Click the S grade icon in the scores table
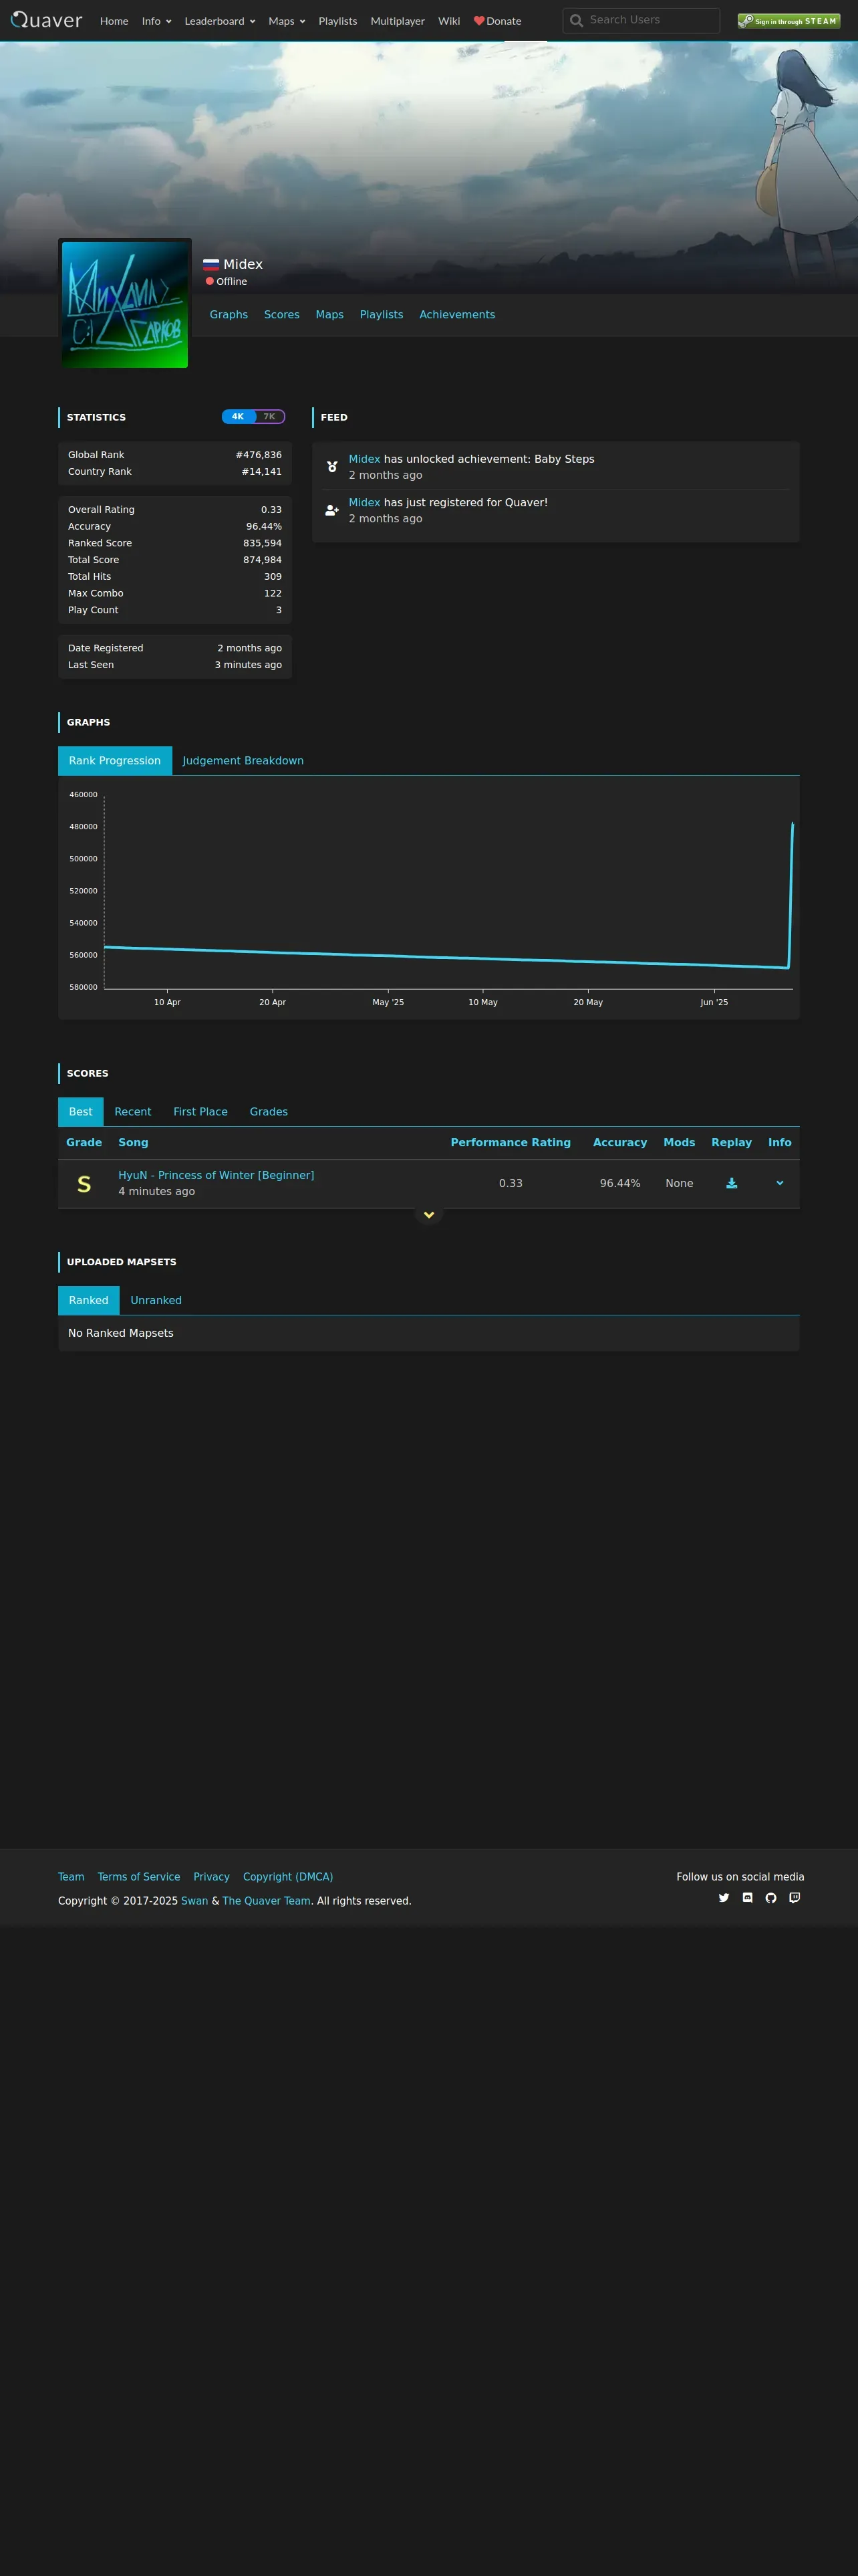858x2576 pixels. point(84,1184)
